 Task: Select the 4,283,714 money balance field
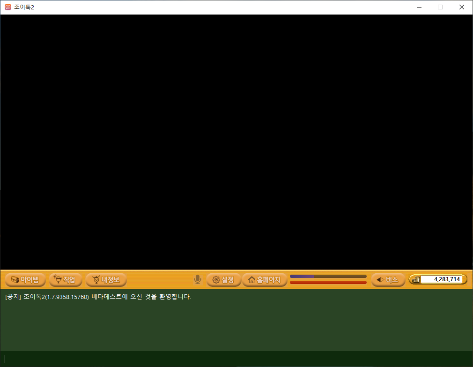click(x=442, y=279)
